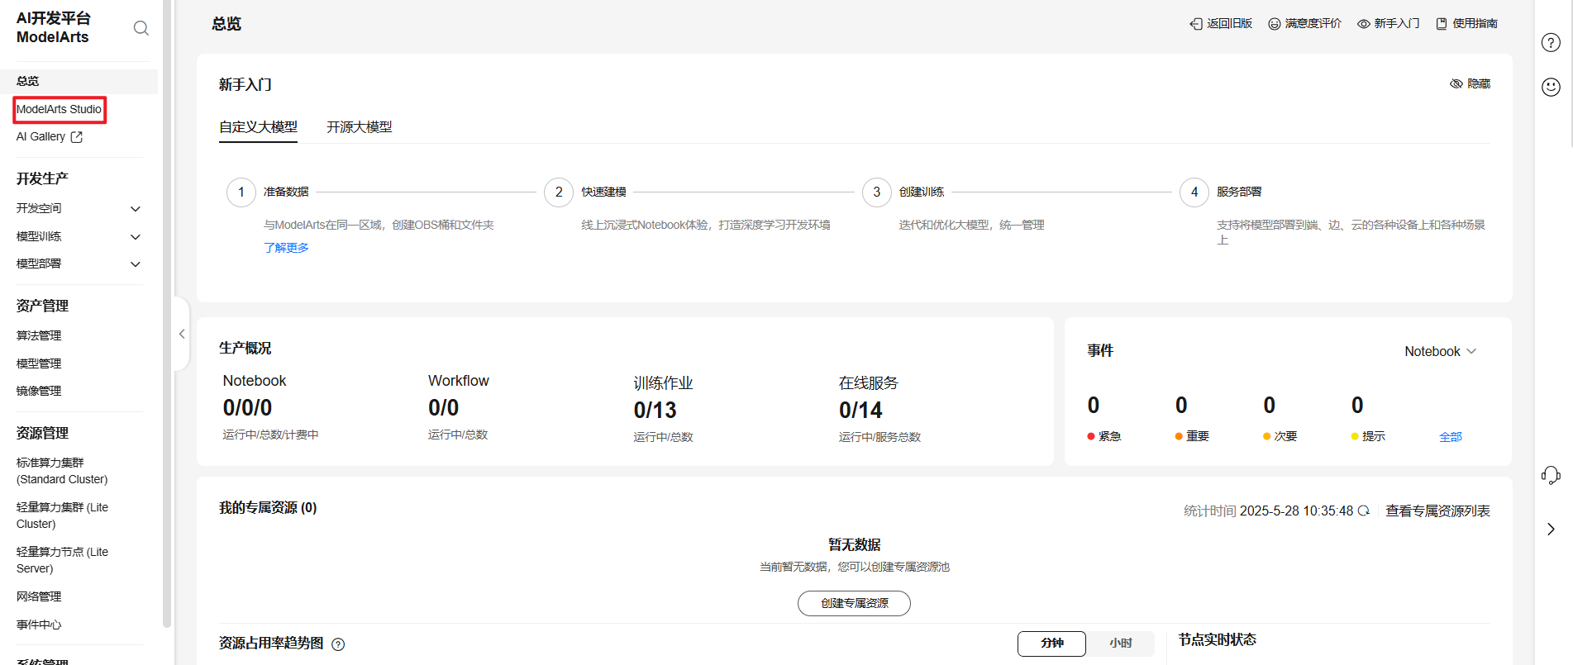Open 模型管理 in the sidebar
Image resolution: width=1573 pixels, height=665 pixels.
point(39,363)
